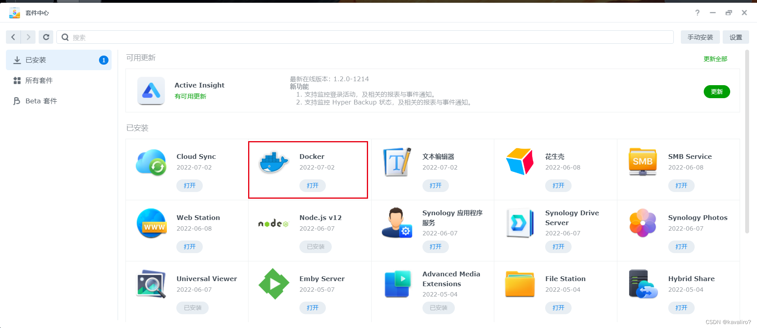The image size is (757, 328).
Task: Open Hybrid Share with its 打开 button
Action: (681, 307)
